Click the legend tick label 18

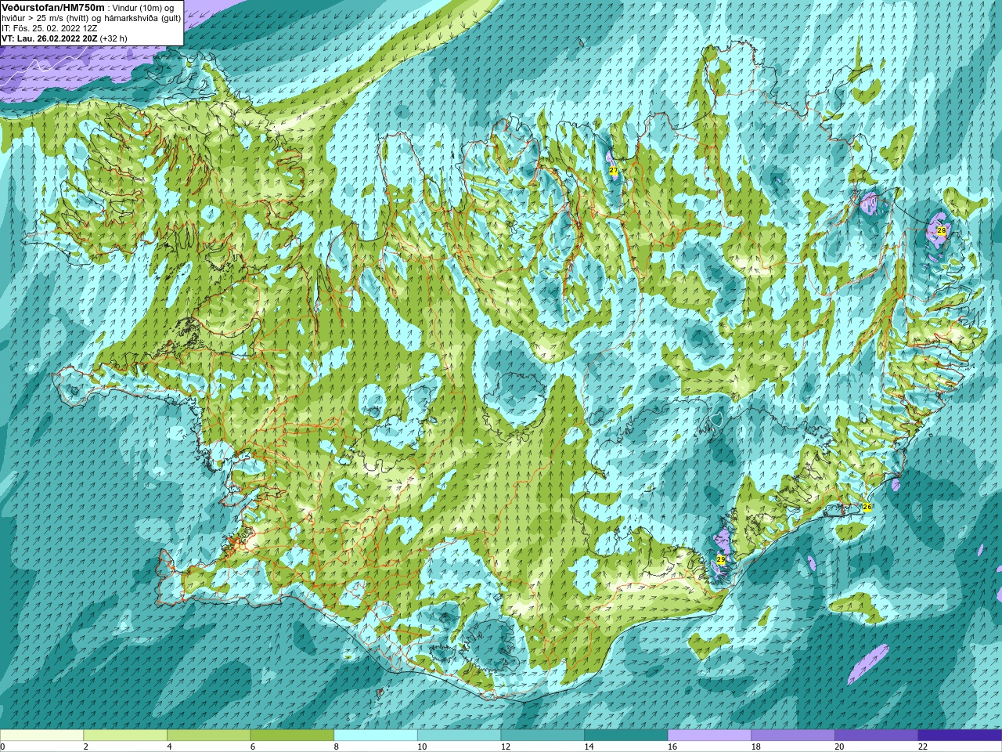coord(755,747)
